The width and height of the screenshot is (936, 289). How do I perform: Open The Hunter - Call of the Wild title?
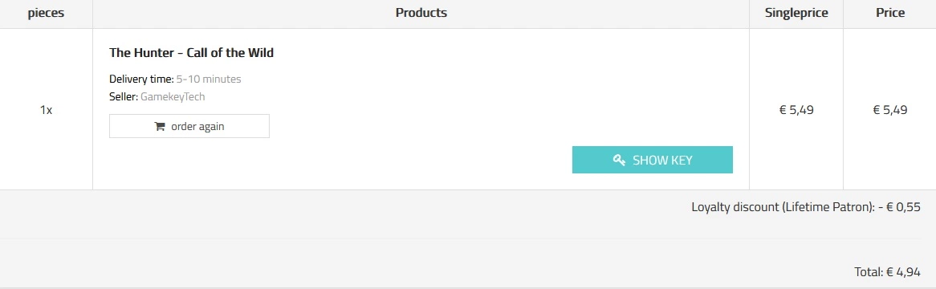191,52
